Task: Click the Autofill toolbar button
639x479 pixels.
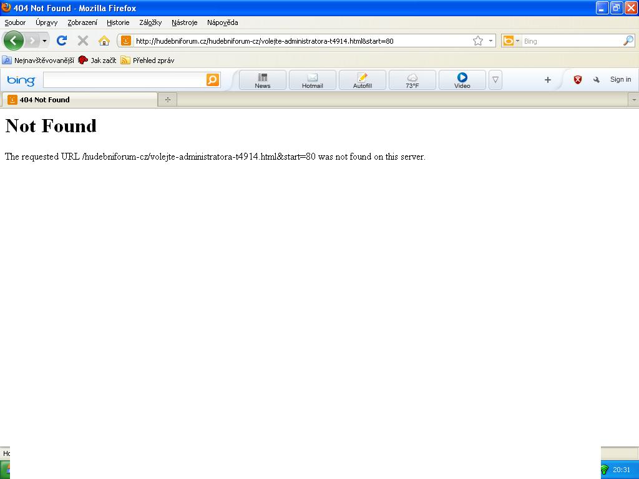Action: point(362,80)
